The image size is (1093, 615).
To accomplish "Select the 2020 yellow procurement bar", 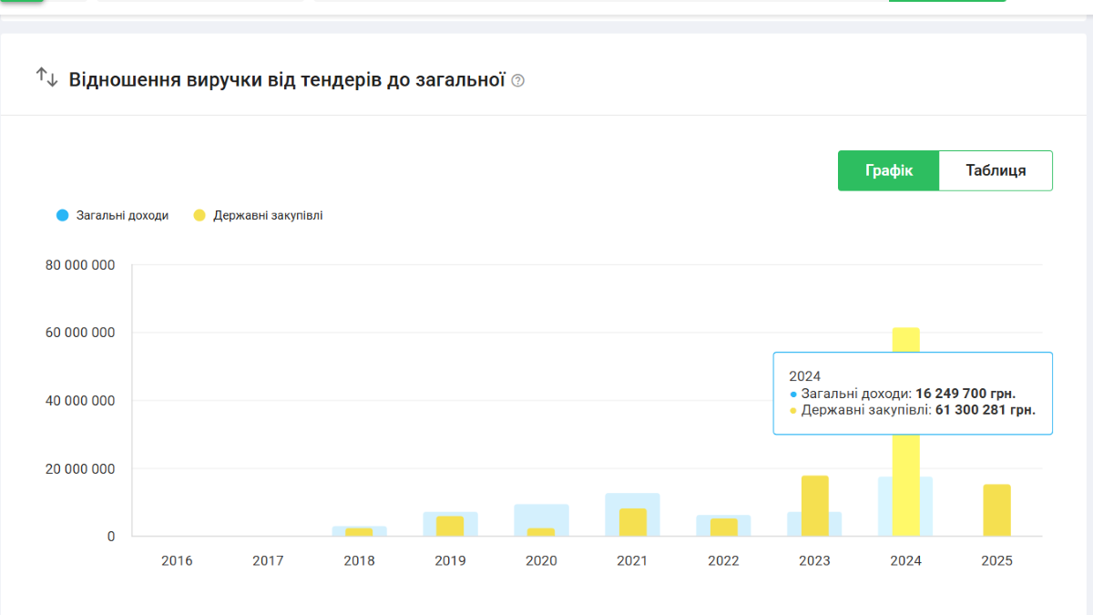I will [x=541, y=532].
